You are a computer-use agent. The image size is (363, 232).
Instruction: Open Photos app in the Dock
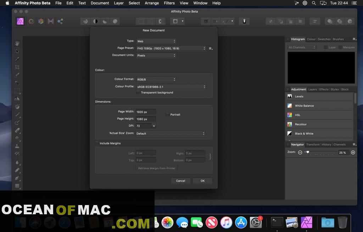pyautogui.click(x=167, y=222)
